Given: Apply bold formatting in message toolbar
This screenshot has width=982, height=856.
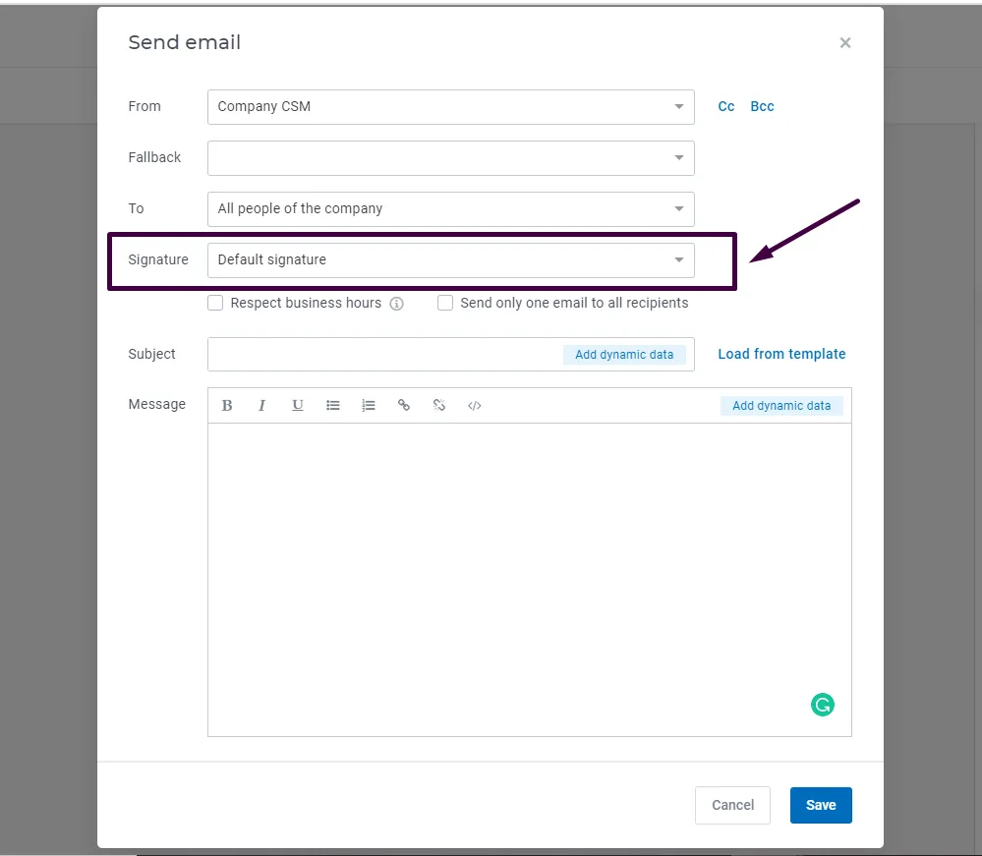Looking at the screenshot, I should (x=227, y=406).
